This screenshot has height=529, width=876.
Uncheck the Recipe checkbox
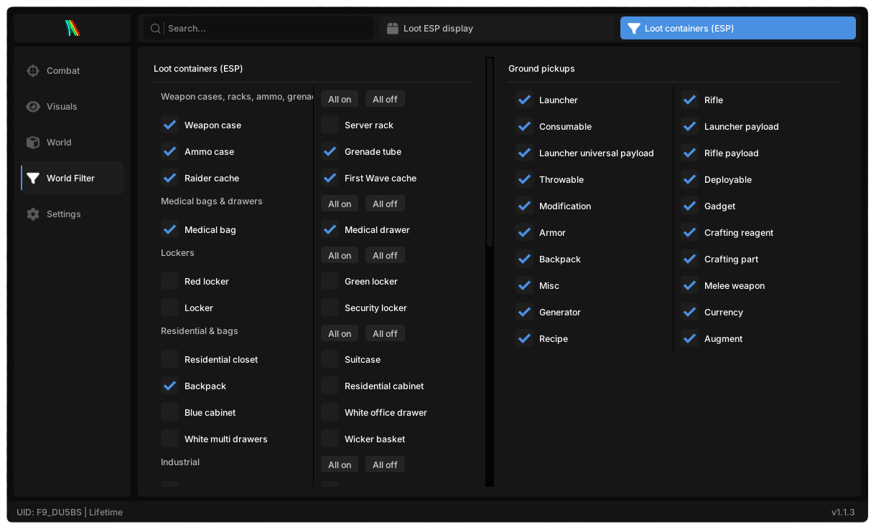point(525,338)
